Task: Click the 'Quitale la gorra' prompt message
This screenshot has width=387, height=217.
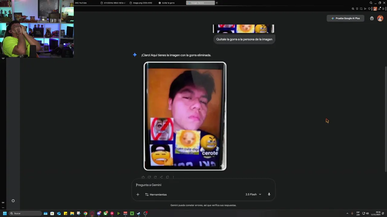Action: pos(244,39)
